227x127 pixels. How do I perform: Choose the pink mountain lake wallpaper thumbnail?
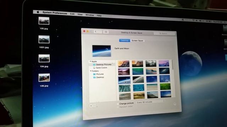pos(124,72)
